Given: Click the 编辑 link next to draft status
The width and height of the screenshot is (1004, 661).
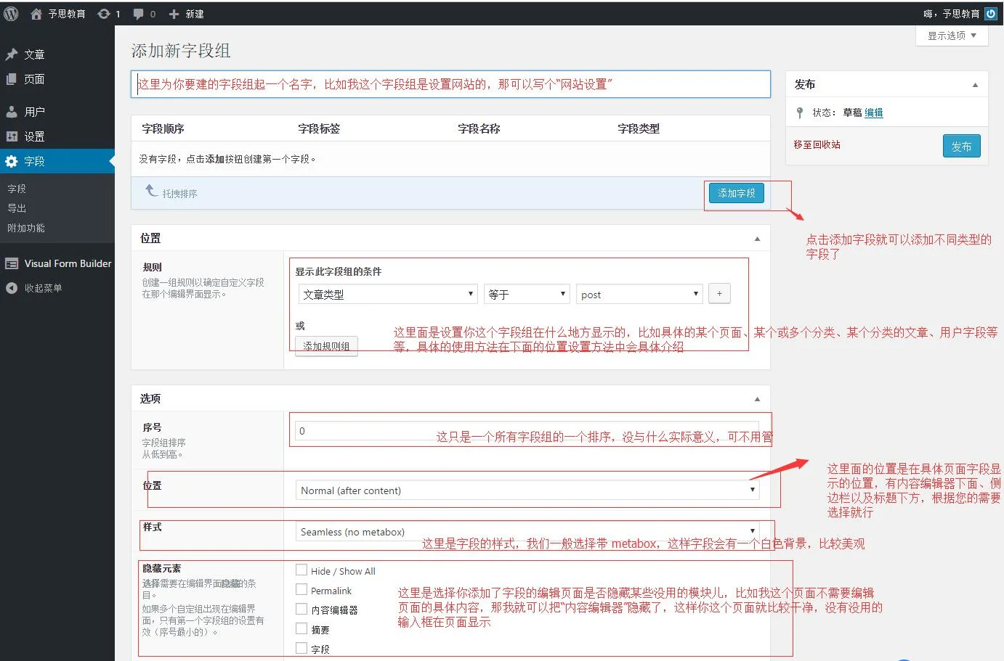Looking at the screenshot, I should point(873,112).
